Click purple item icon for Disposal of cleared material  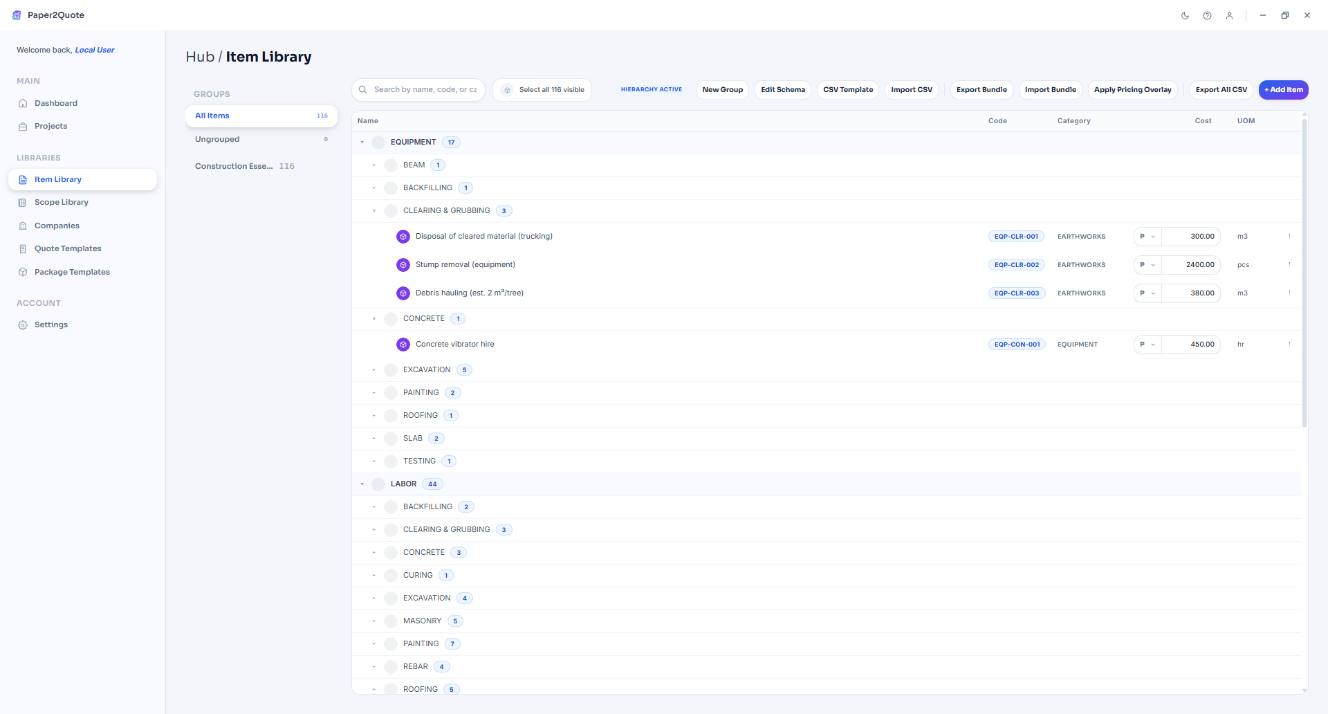pos(403,237)
